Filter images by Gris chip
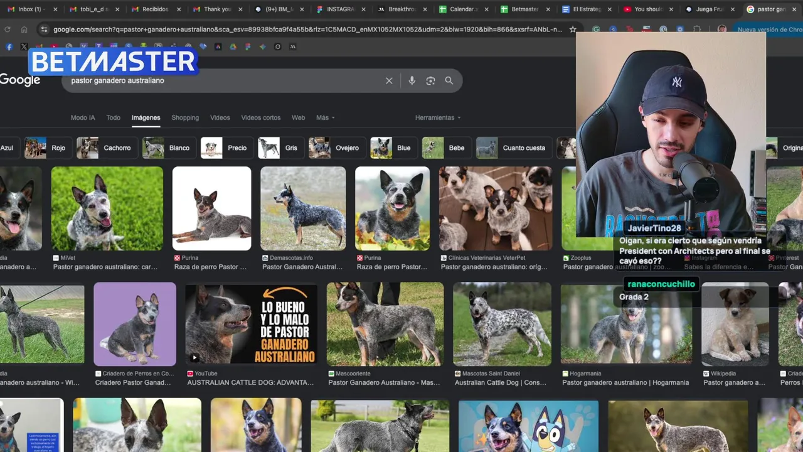The width and height of the screenshot is (803, 452). (x=280, y=148)
